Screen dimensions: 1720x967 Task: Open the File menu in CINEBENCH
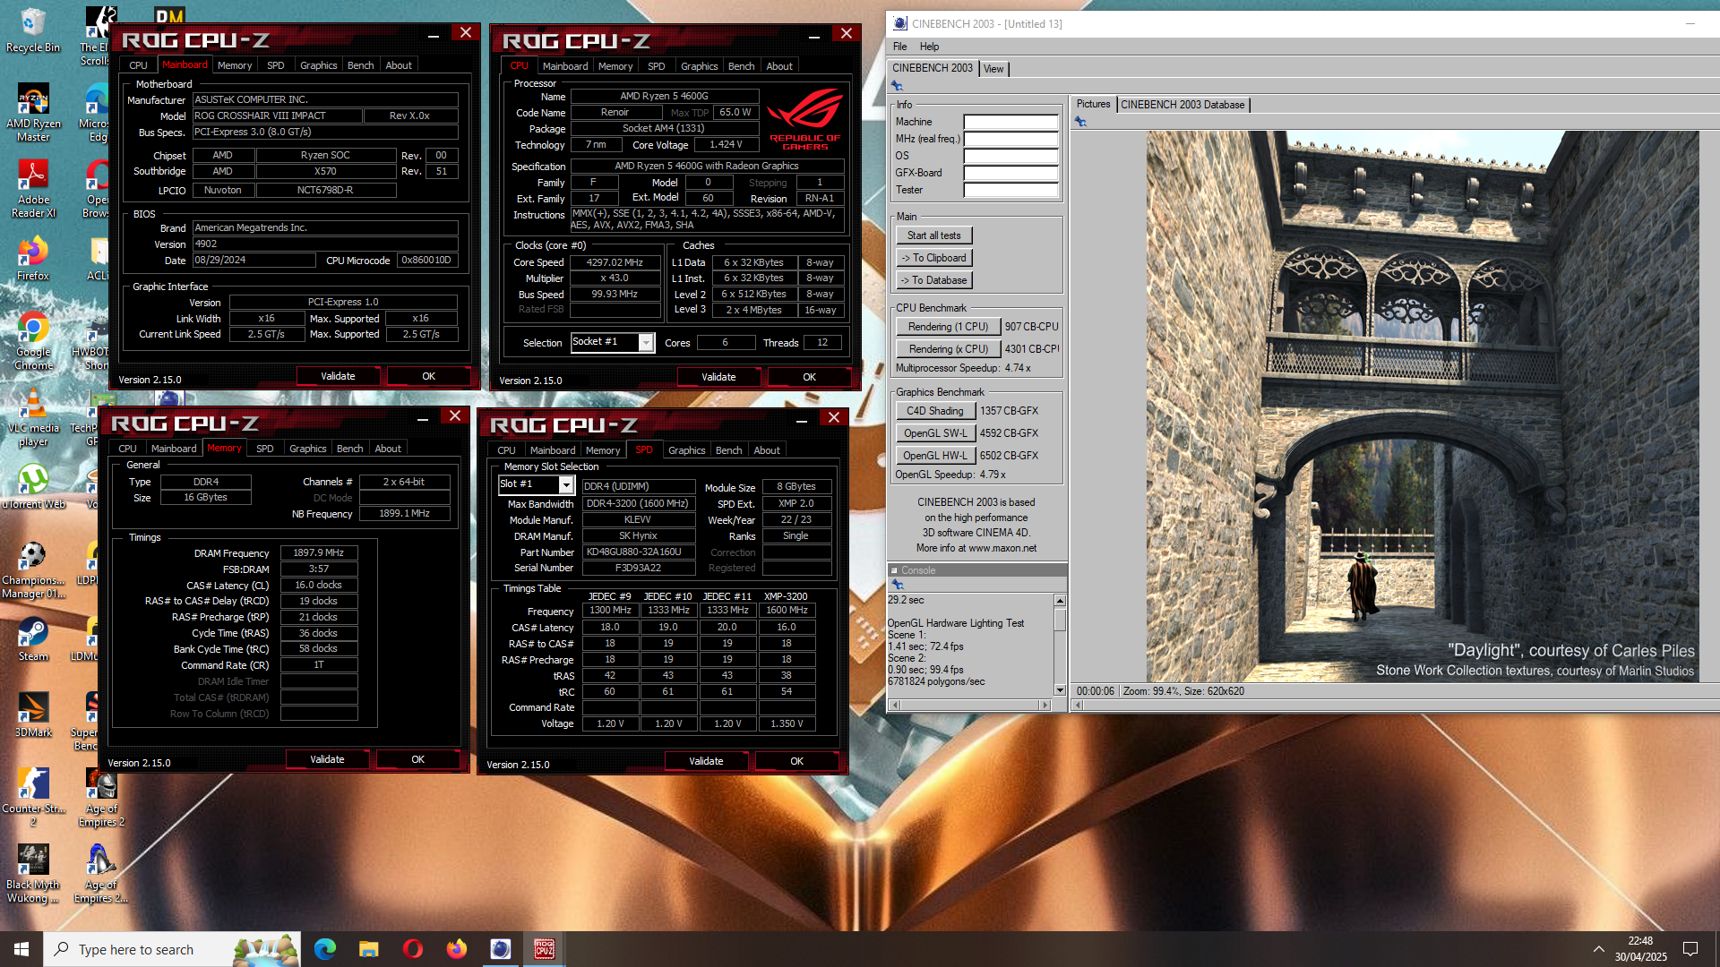point(899,47)
